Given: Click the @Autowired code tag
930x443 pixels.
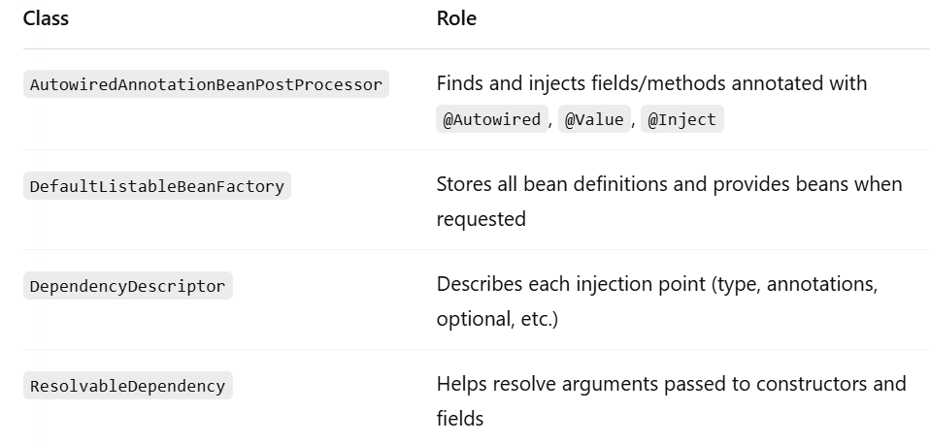Looking at the screenshot, I should 491,119.
